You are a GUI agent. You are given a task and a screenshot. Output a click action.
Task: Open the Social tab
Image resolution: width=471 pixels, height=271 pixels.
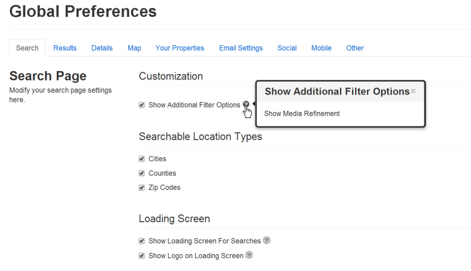click(x=287, y=48)
